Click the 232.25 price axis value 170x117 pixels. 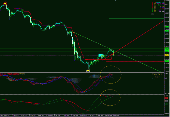coord(167,13)
